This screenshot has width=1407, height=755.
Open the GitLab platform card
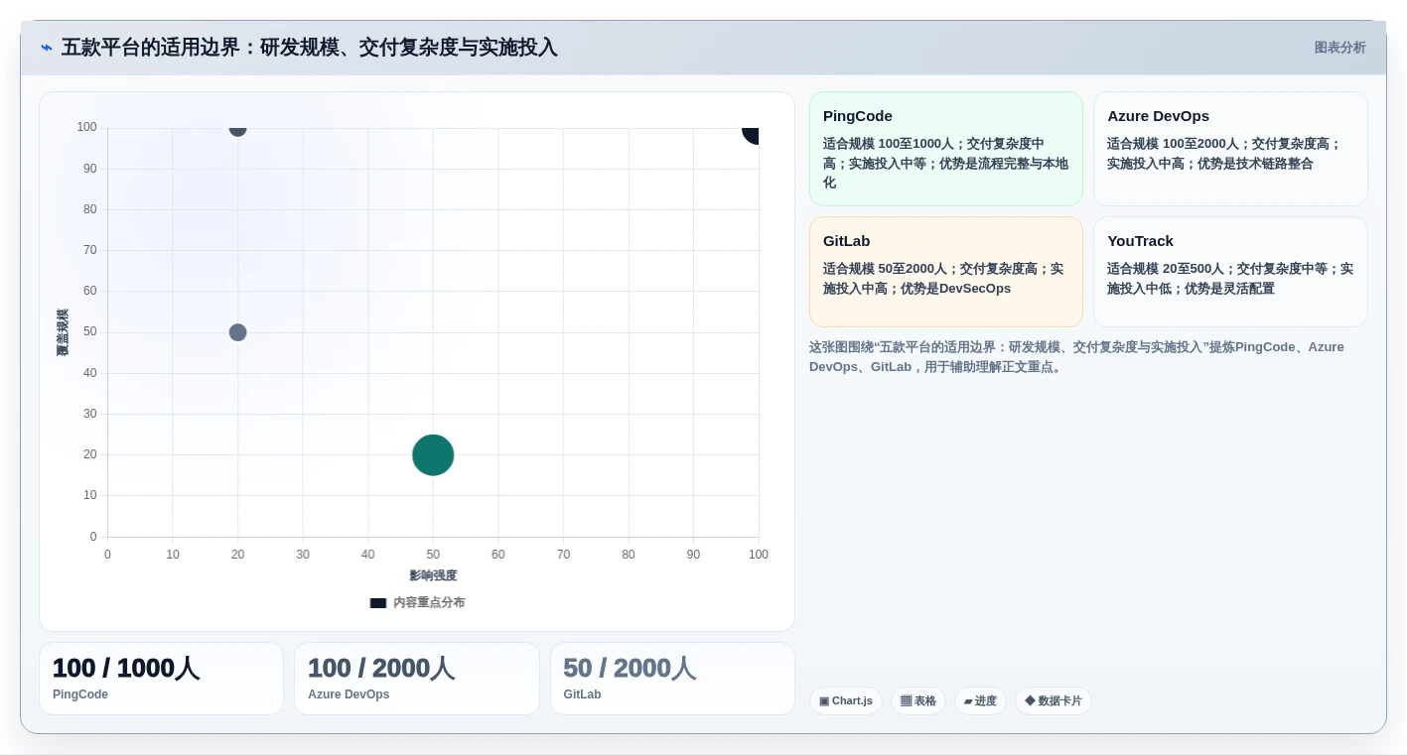tap(945, 272)
